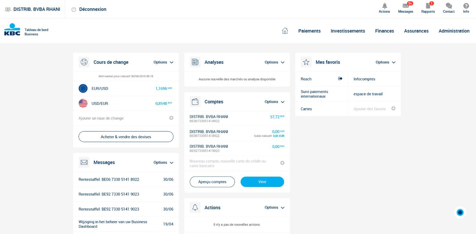This screenshot has height=234, width=476.
Task: Click the Aperçu comptes button
Action: tap(212, 182)
